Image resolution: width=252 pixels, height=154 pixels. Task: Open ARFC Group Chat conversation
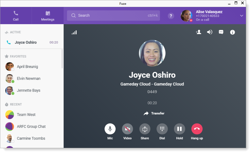tap(32, 126)
